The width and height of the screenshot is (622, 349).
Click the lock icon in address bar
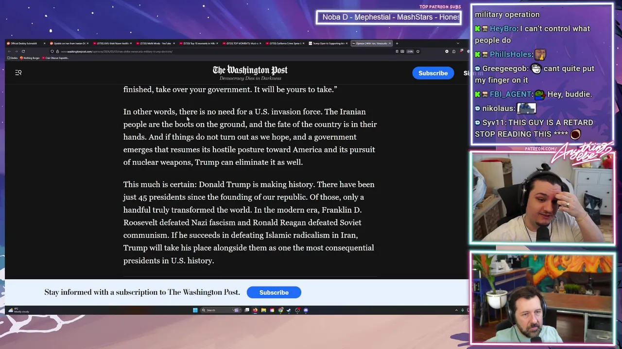click(x=57, y=51)
